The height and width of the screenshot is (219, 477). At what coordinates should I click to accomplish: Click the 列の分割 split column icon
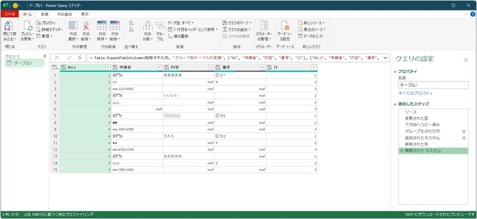147,26
